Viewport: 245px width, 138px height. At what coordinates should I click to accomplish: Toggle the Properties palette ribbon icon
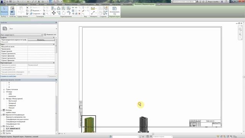12,13
